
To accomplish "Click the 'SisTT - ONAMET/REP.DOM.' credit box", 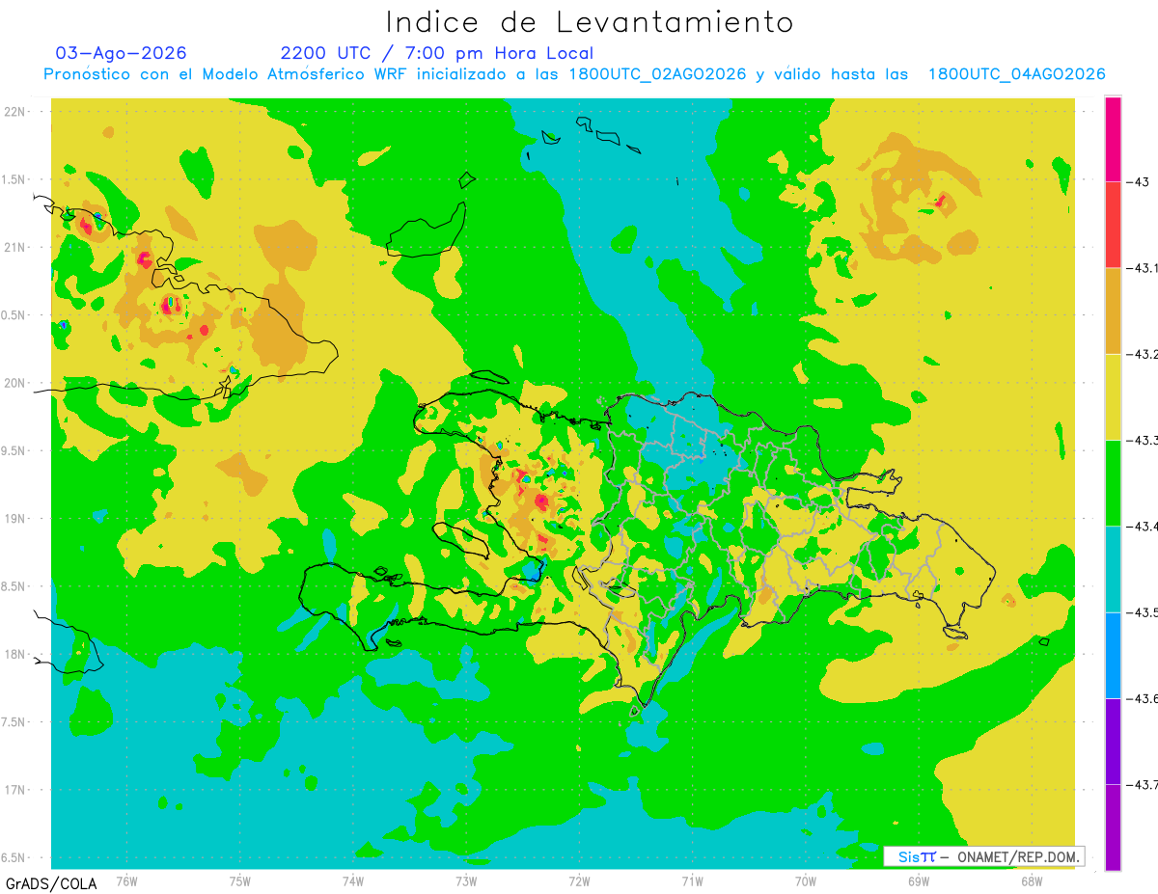I will [x=984, y=856].
